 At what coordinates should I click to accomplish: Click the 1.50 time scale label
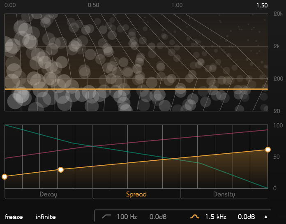(x=262, y=6)
